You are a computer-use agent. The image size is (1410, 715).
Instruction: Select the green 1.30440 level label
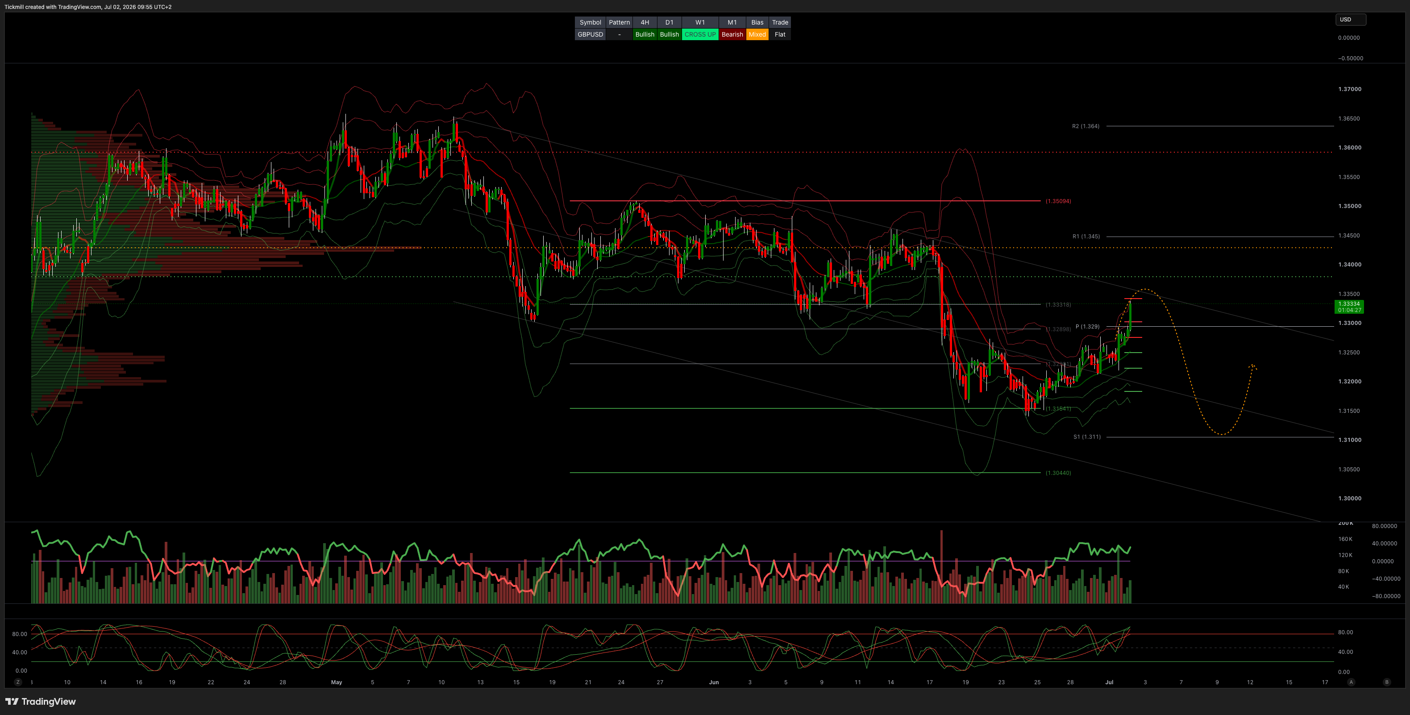click(x=1057, y=473)
